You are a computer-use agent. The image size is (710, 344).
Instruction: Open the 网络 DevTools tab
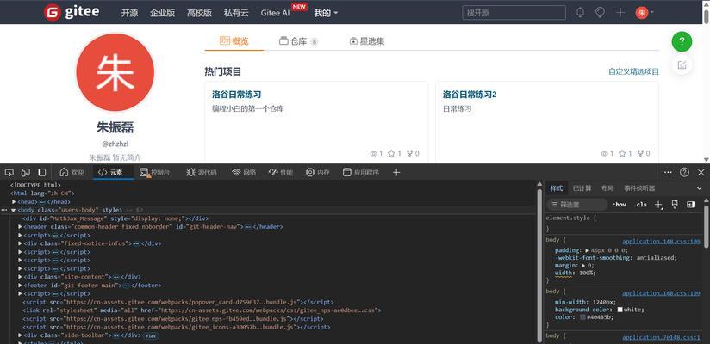(x=244, y=172)
